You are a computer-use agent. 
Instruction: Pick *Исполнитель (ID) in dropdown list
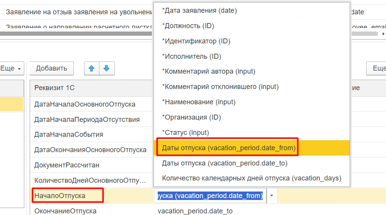pyautogui.click(x=191, y=56)
